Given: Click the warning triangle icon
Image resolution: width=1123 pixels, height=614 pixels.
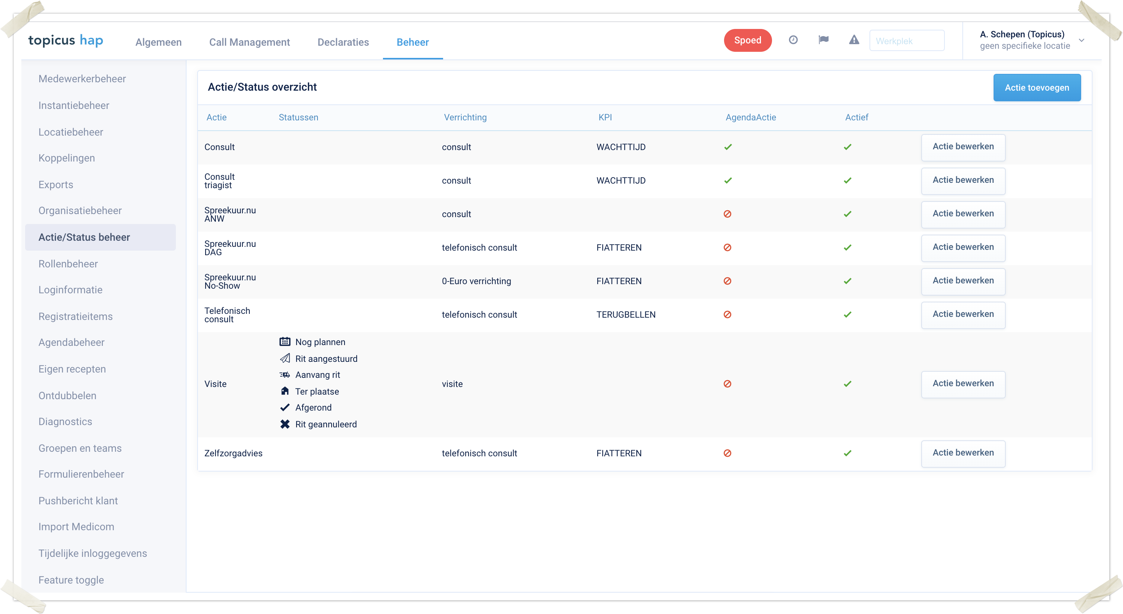Looking at the screenshot, I should click(853, 40).
